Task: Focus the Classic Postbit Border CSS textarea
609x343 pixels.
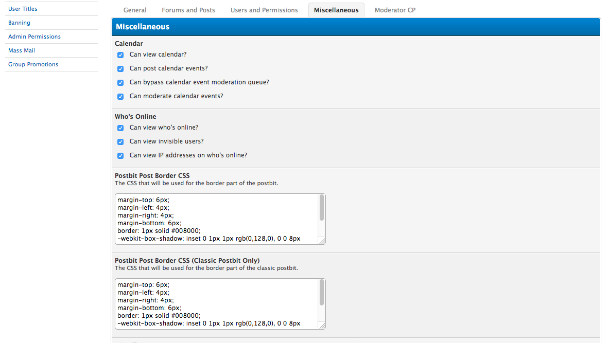Action: click(x=216, y=303)
